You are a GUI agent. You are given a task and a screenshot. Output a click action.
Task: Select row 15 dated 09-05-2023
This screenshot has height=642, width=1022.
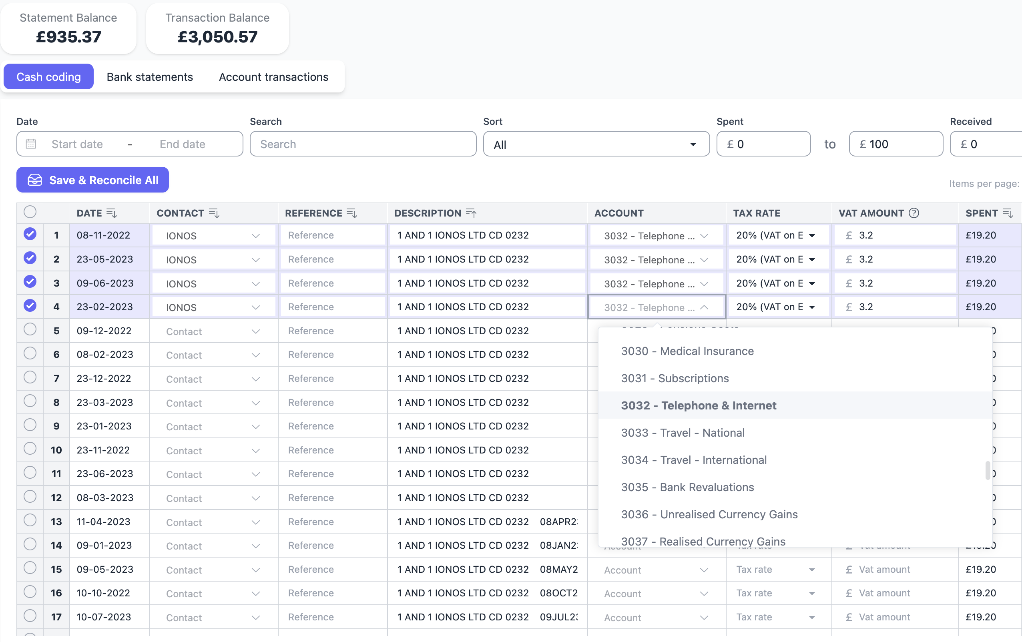(30, 568)
